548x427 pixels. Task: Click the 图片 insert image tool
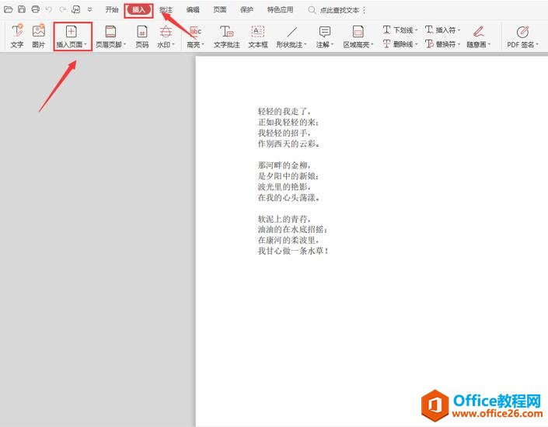pos(38,36)
